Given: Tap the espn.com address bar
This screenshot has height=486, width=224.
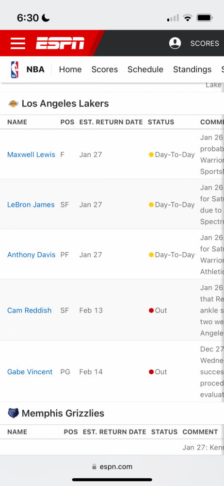Looking at the screenshot, I should point(112,467).
